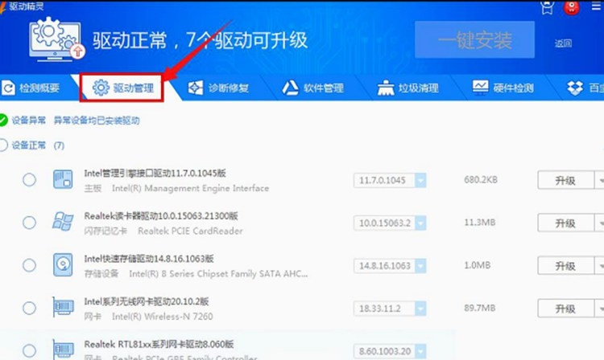Click the 返回 link

coord(563,43)
